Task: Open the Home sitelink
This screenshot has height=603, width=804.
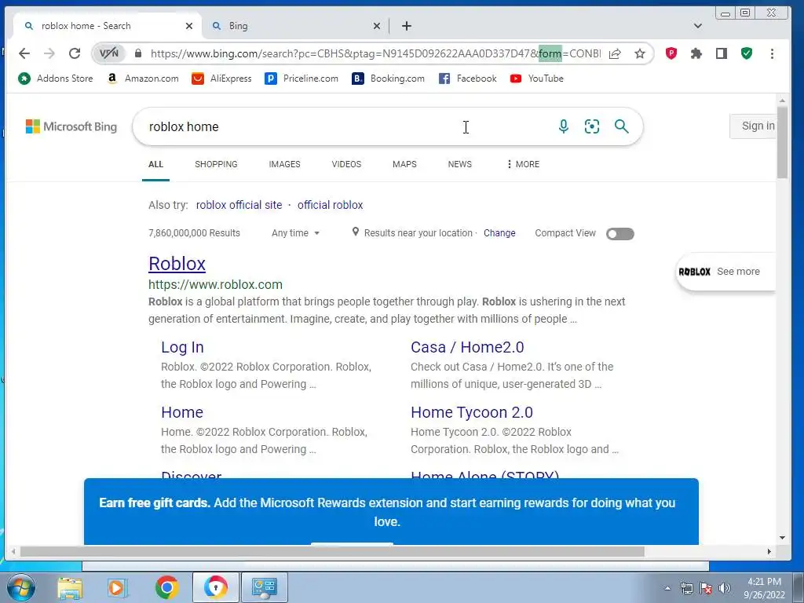Action: click(x=182, y=412)
